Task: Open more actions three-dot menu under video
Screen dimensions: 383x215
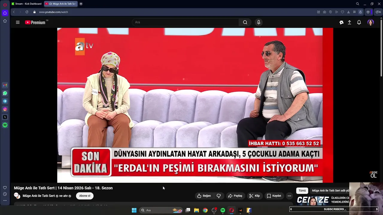Action: point(289,196)
